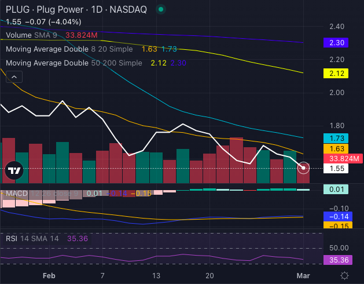Open chart settings via the gear icon
Image resolution: width=364 pixels, height=284 pixels.
345,275
